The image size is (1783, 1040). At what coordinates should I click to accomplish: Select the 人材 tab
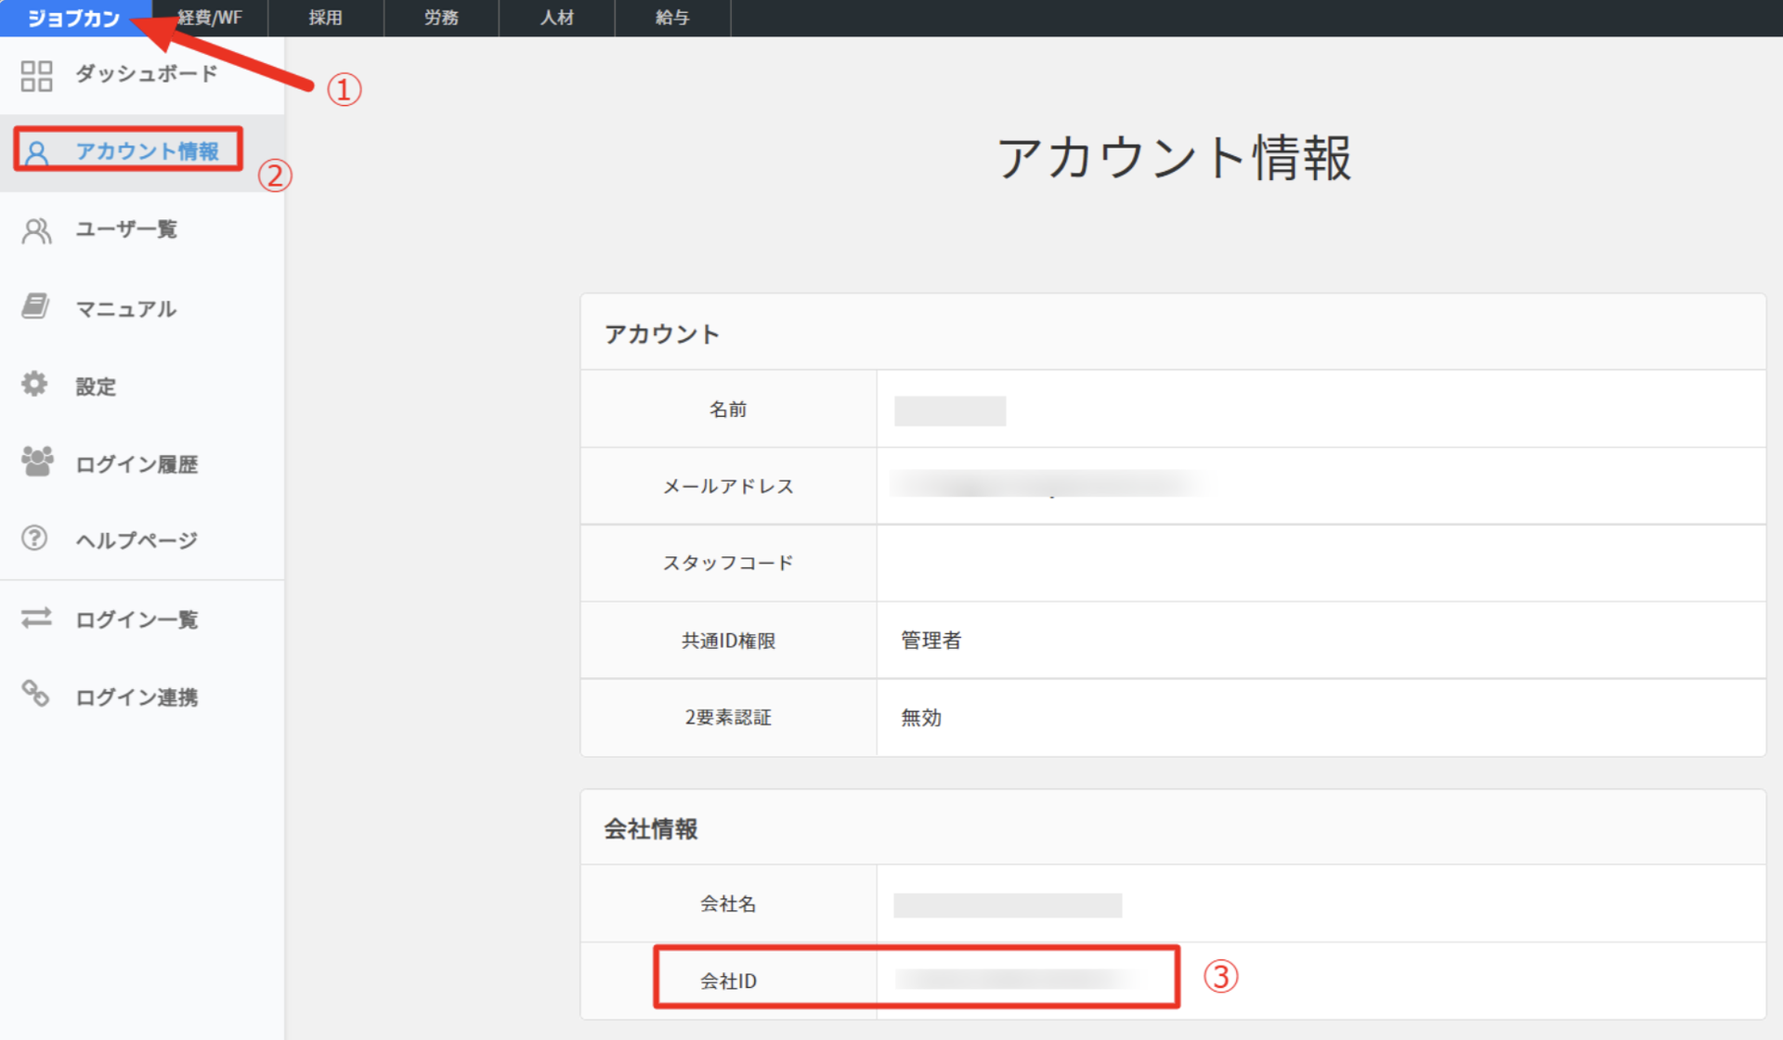click(557, 18)
